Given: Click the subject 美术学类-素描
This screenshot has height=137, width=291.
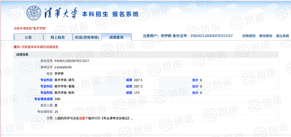Looking at the screenshot, I should point(65,86).
